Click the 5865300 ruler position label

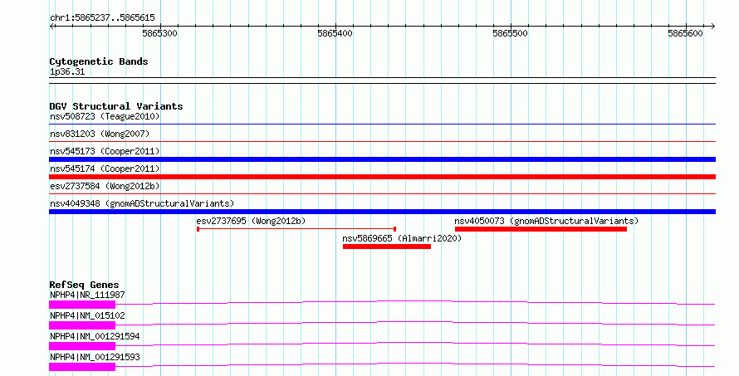pyautogui.click(x=159, y=33)
